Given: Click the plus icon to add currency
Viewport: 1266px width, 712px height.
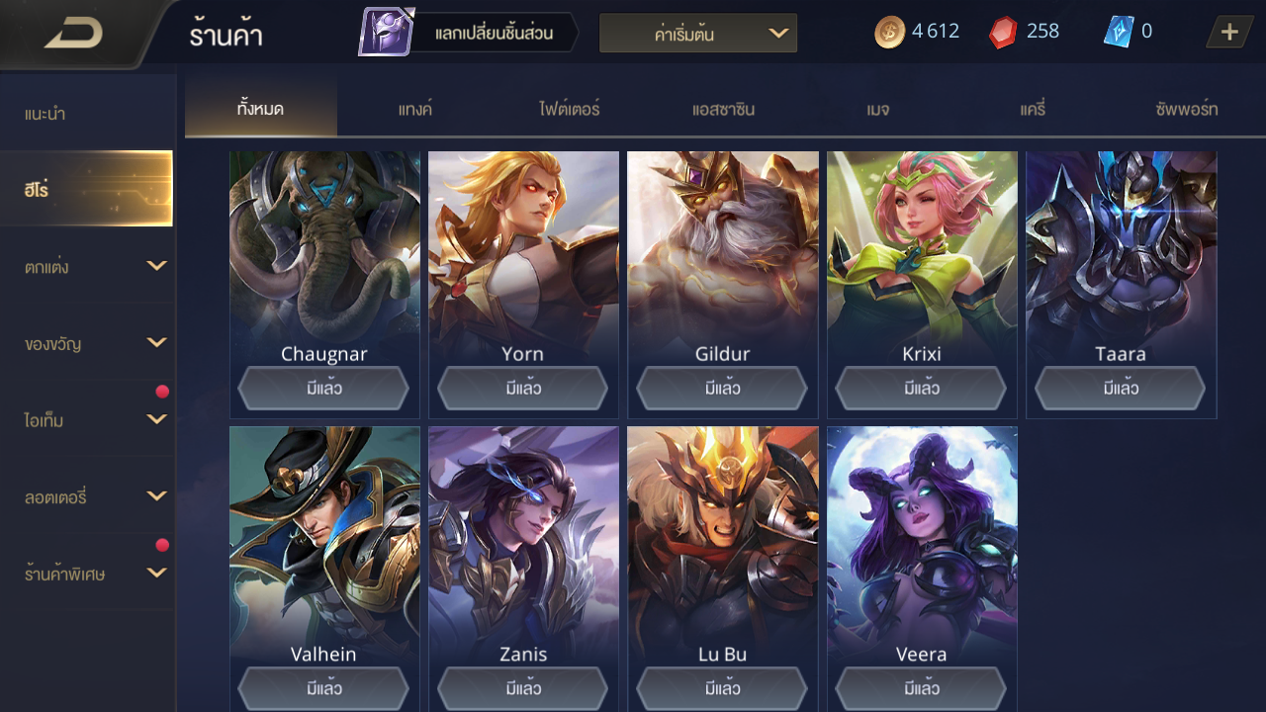Looking at the screenshot, I should point(1229,32).
